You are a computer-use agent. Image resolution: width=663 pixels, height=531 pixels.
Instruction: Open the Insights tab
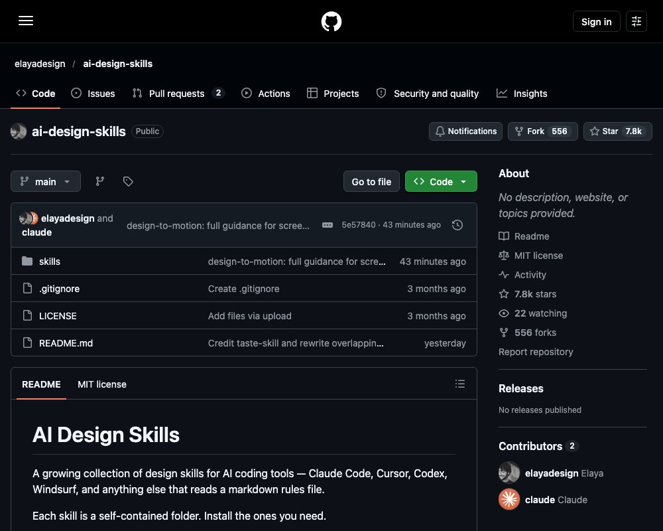(x=522, y=94)
